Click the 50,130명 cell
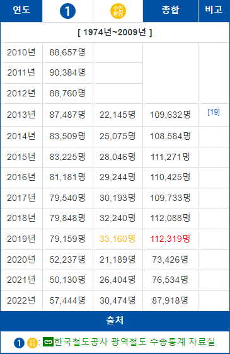230x354 pixels. click(67, 280)
